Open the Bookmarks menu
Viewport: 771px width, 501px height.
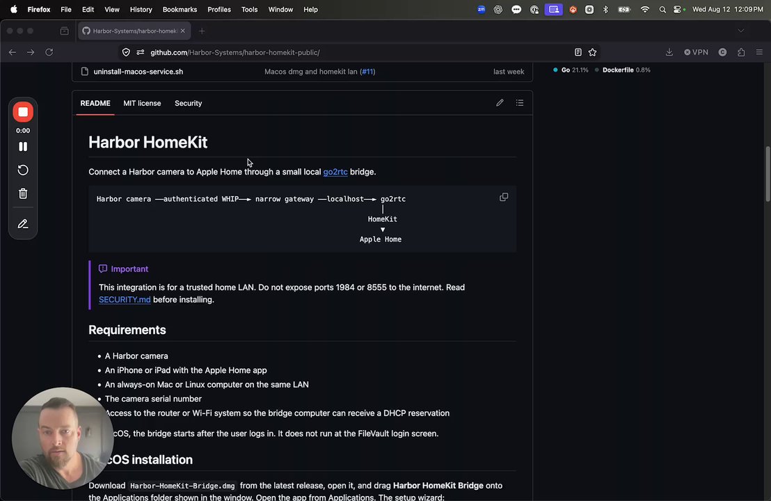tap(180, 9)
